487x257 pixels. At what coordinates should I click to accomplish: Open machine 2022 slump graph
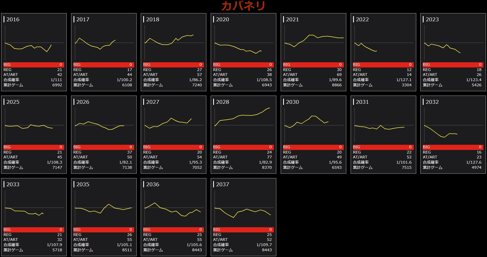pyautogui.click(x=384, y=43)
